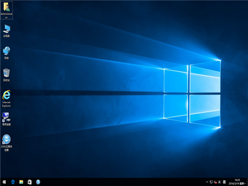Open File Explorer from the taskbar
Screen dimensions: 248x186
click(21, 182)
